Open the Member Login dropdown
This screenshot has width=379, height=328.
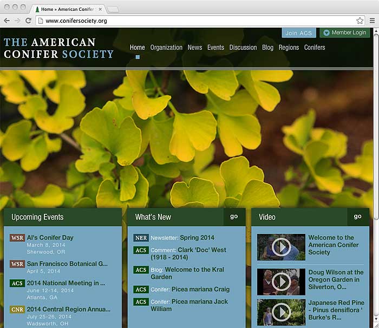(345, 32)
